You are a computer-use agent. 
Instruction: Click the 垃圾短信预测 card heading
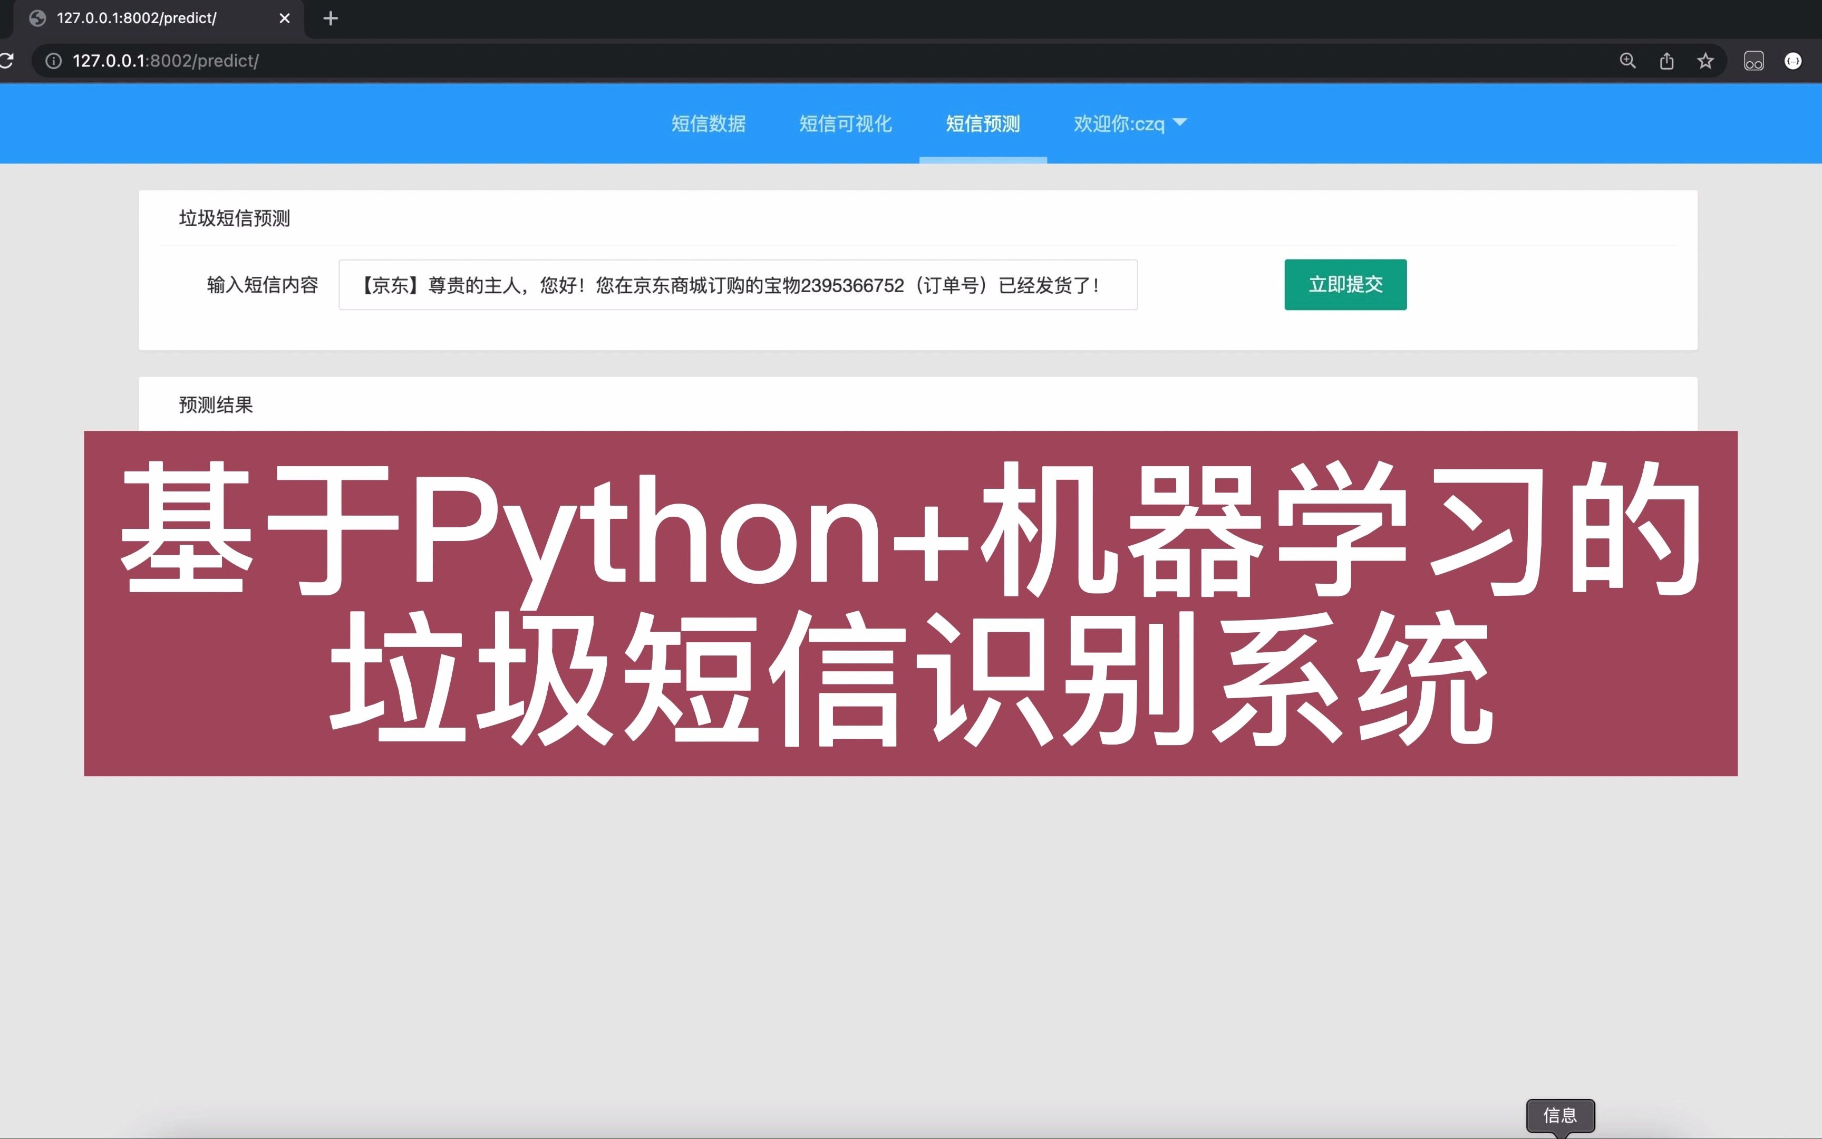234,218
